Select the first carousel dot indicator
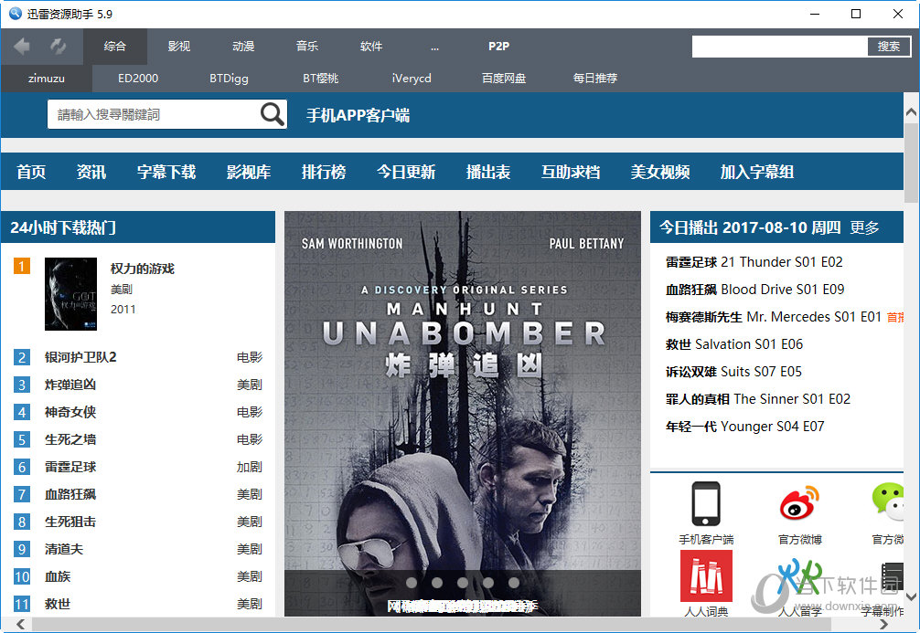 (x=412, y=582)
